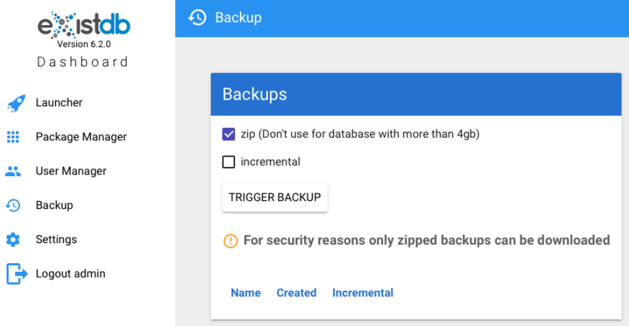Click the User Manager people icon

13,171
